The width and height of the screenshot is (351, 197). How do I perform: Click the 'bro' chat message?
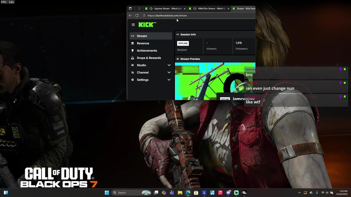coord(249,75)
